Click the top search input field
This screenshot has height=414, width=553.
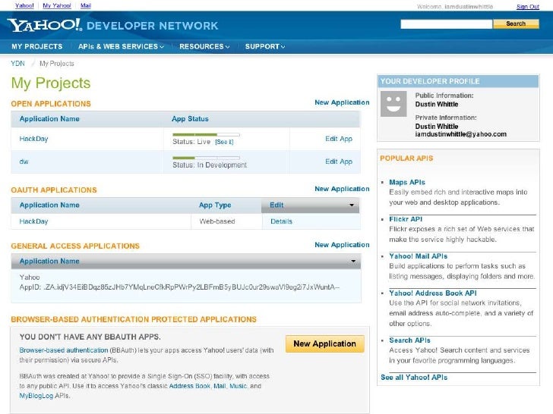446,24
